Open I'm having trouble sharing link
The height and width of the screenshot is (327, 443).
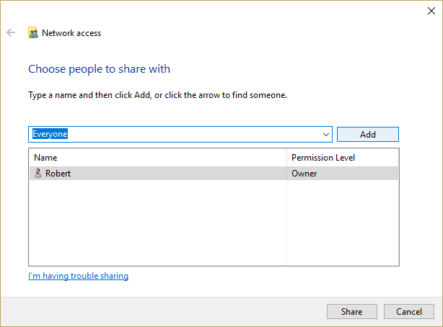coord(78,276)
